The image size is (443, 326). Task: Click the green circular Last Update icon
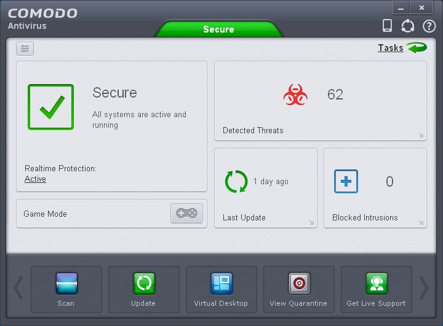(236, 182)
